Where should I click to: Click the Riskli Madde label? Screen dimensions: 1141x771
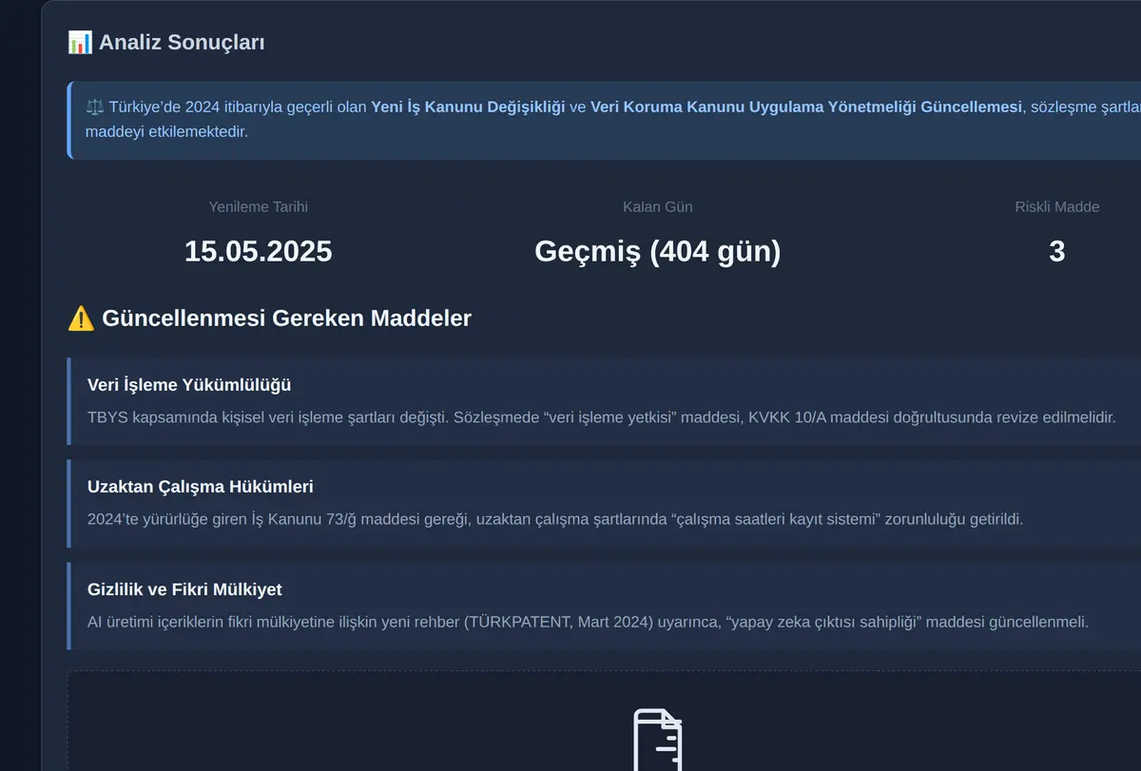click(x=1057, y=207)
